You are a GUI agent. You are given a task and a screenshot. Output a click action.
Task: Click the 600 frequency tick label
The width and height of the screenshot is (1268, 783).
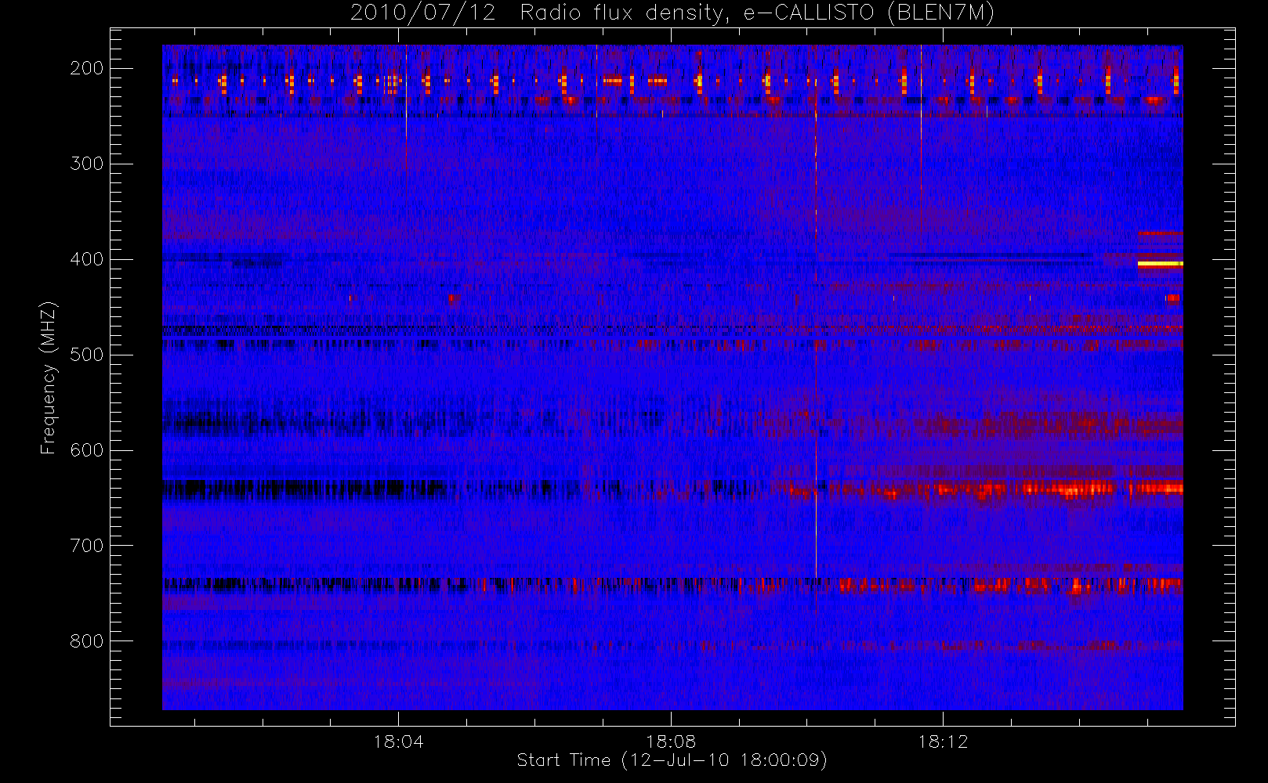coord(86,450)
